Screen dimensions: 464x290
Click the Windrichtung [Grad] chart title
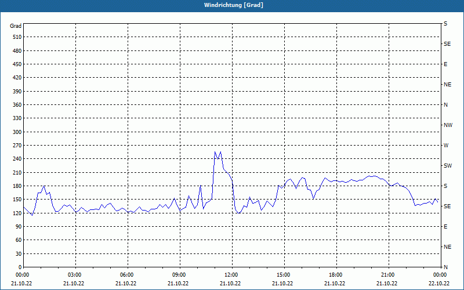tap(234, 5)
